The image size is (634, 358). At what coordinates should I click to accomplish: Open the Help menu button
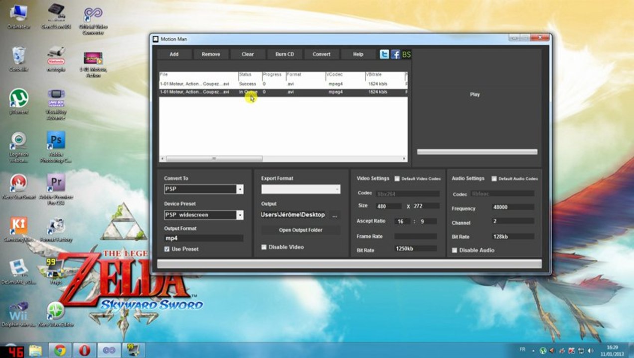click(358, 54)
